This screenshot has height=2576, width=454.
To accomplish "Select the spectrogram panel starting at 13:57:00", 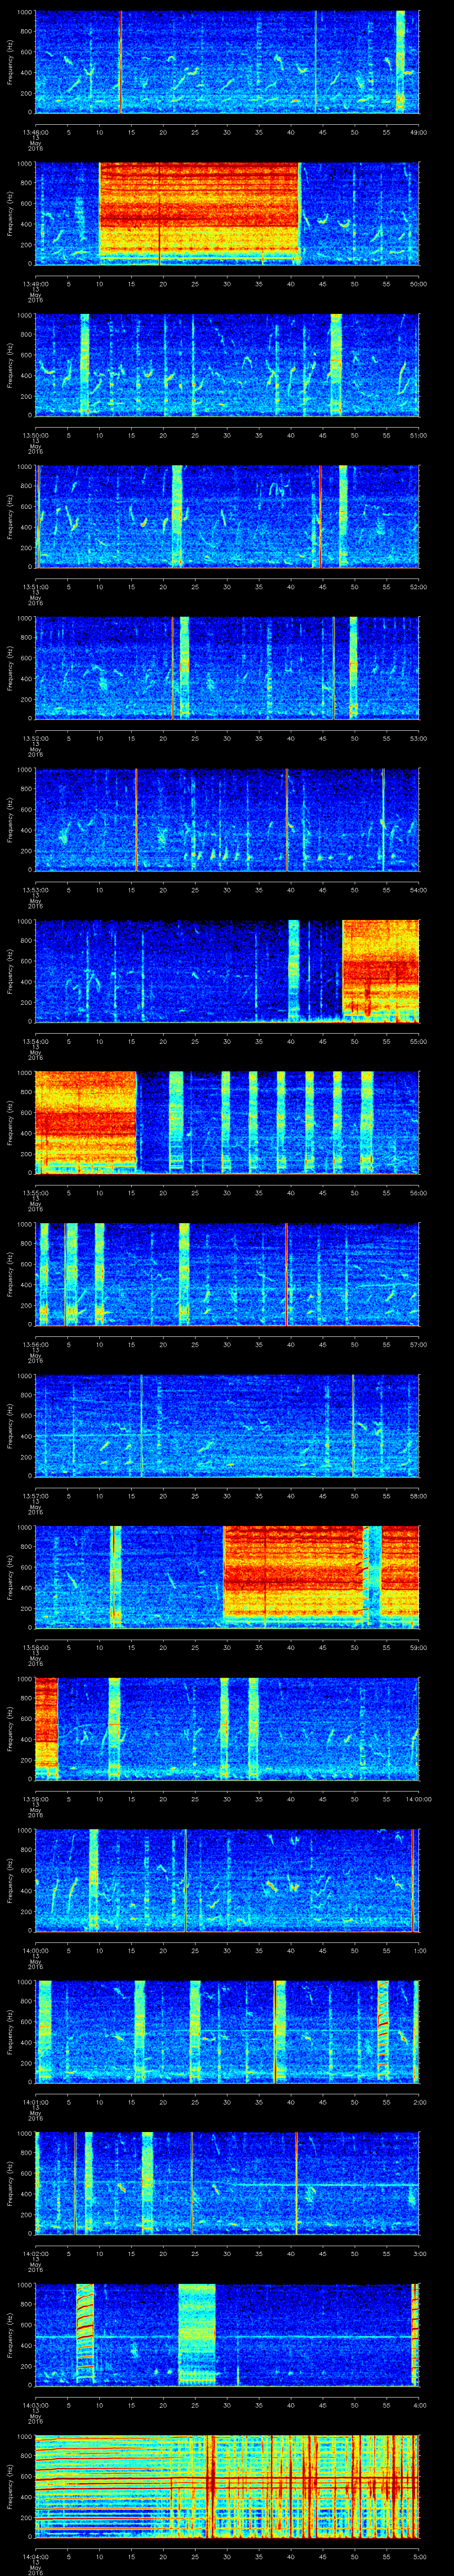I will [x=227, y=1425].
